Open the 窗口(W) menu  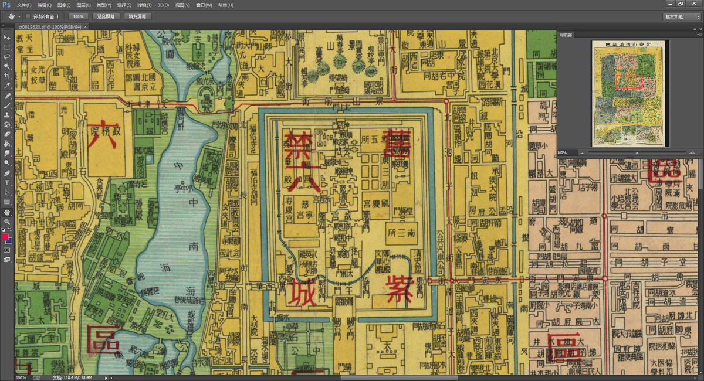pyautogui.click(x=204, y=5)
